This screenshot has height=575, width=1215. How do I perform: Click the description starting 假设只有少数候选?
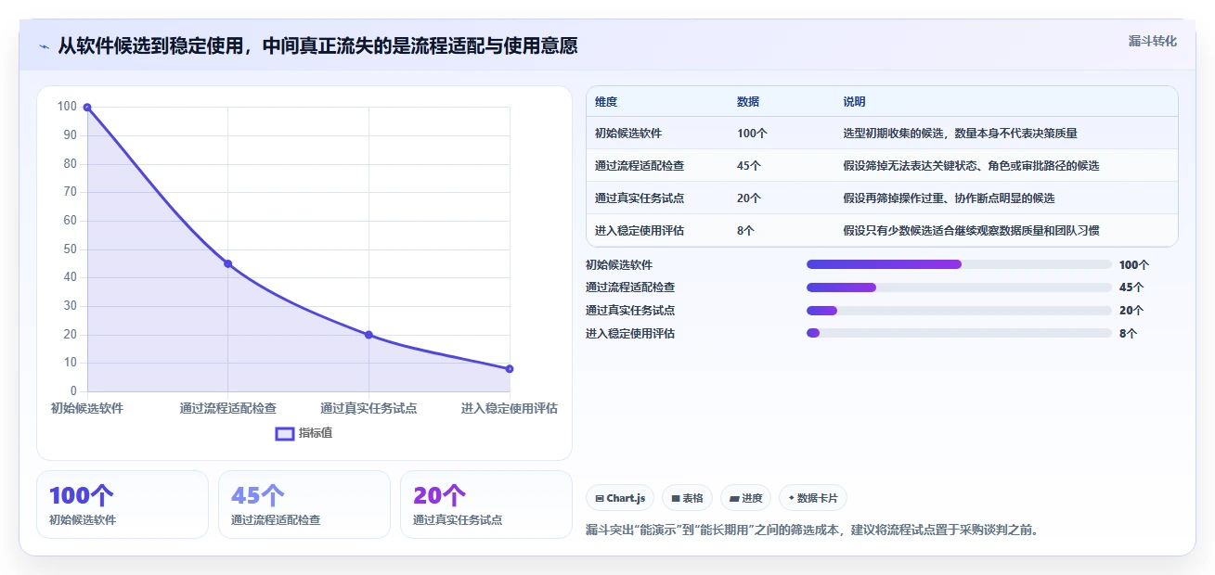(971, 231)
